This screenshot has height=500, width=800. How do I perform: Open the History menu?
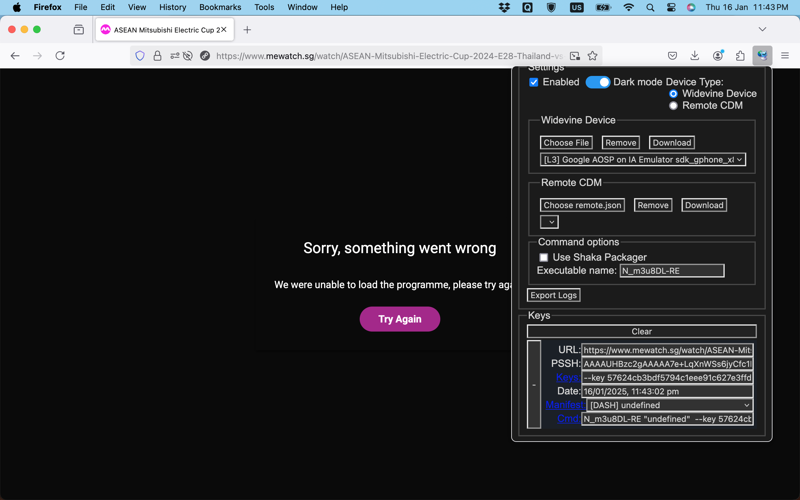tap(172, 7)
